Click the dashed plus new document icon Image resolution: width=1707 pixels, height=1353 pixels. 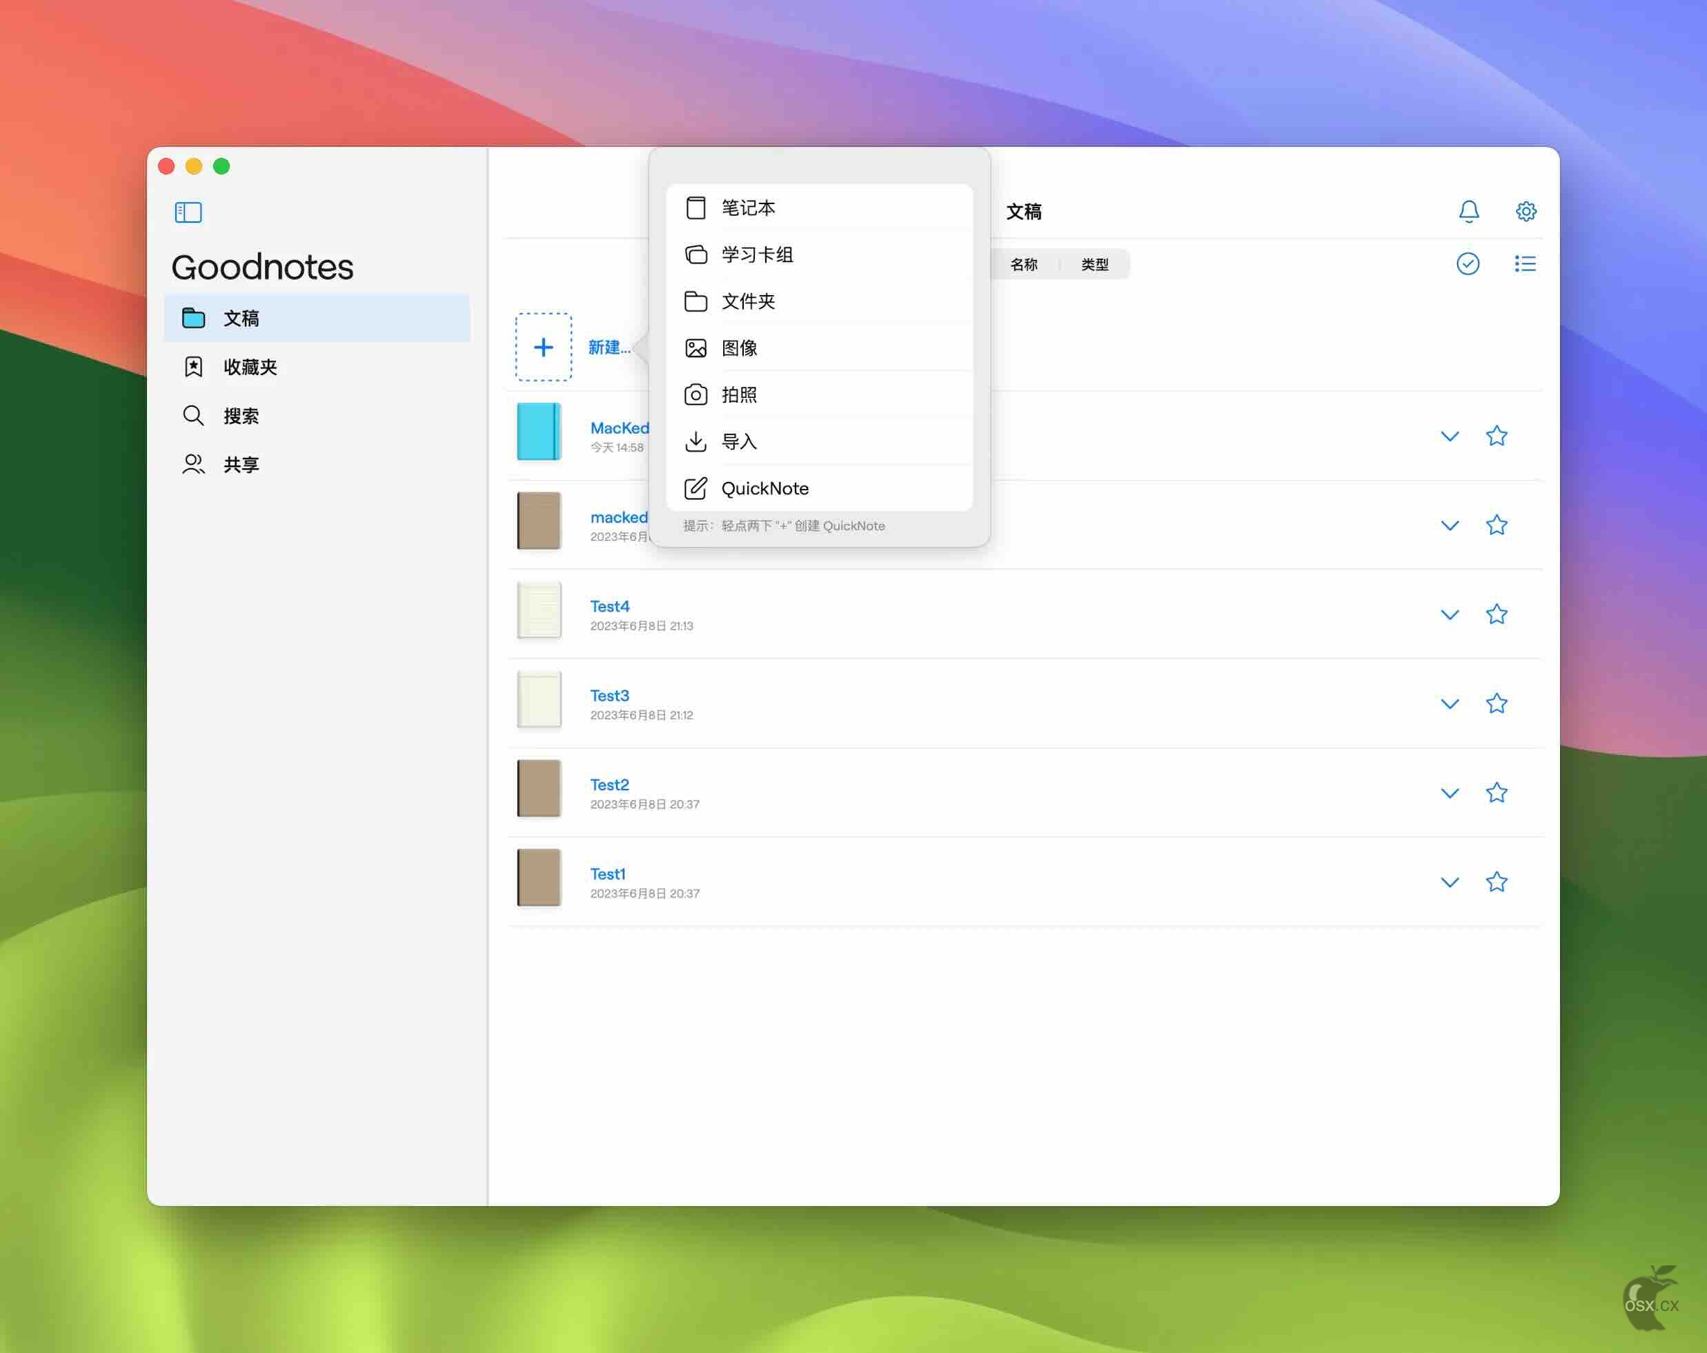[x=544, y=347]
